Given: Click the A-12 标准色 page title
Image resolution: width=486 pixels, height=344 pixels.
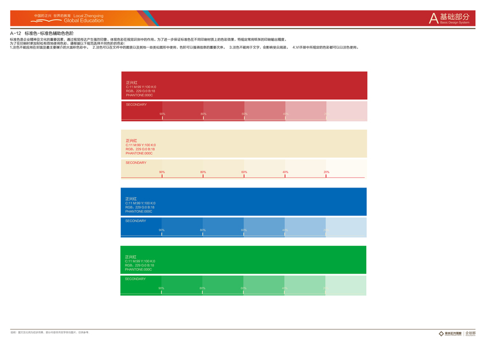Looking at the screenshot, I should coord(42,33).
